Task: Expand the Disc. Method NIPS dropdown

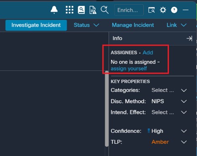Action: [x=169, y=101]
